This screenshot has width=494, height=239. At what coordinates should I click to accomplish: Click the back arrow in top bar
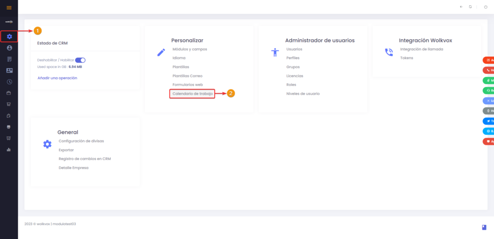[461, 7]
